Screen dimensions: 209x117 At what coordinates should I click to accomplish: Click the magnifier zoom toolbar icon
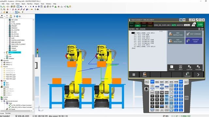click(x=1, y=9)
